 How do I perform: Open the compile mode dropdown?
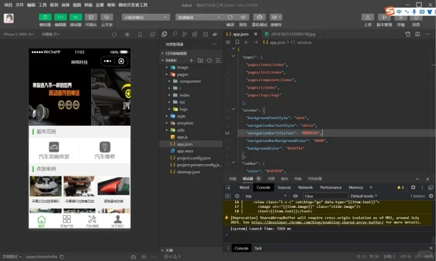point(199,17)
